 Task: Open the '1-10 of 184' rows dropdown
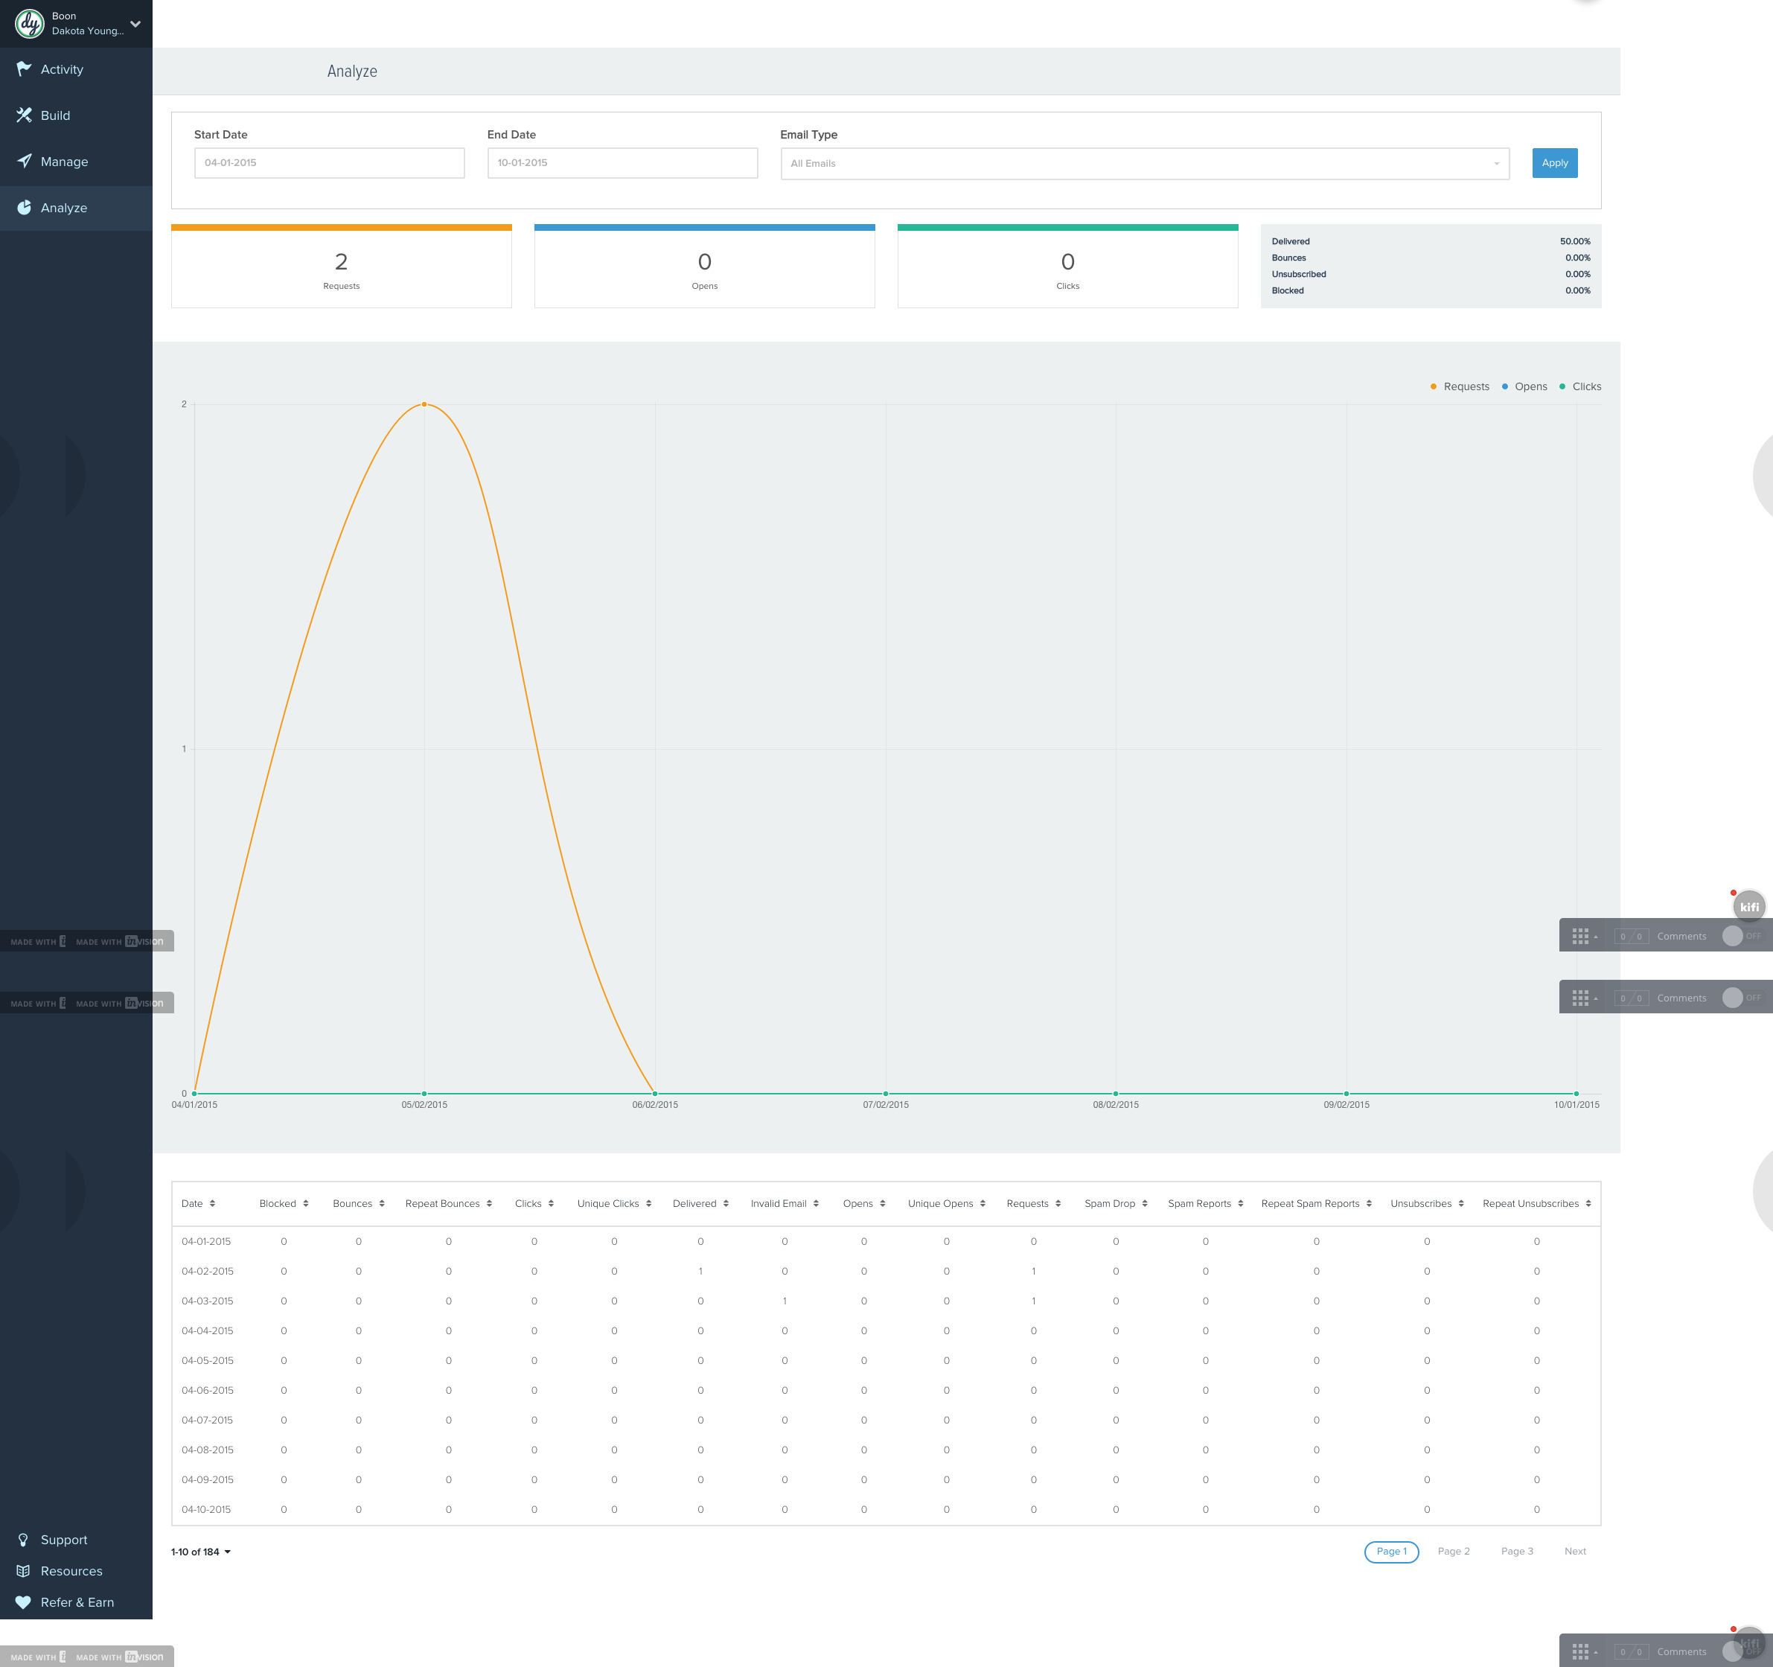coord(201,1552)
